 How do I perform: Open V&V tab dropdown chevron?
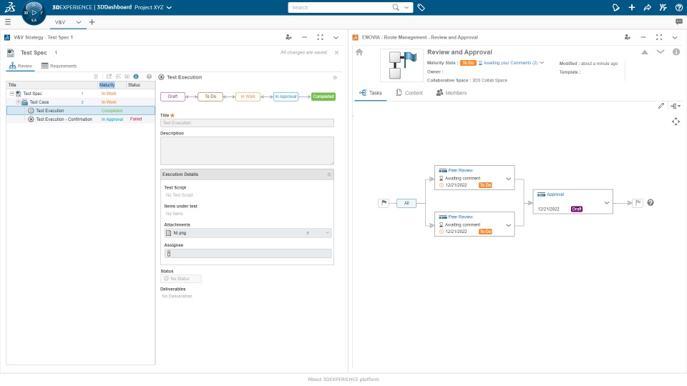(79, 22)
